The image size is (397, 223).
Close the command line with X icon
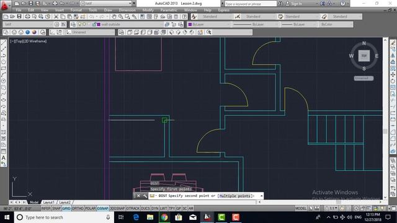coord(138,196)
